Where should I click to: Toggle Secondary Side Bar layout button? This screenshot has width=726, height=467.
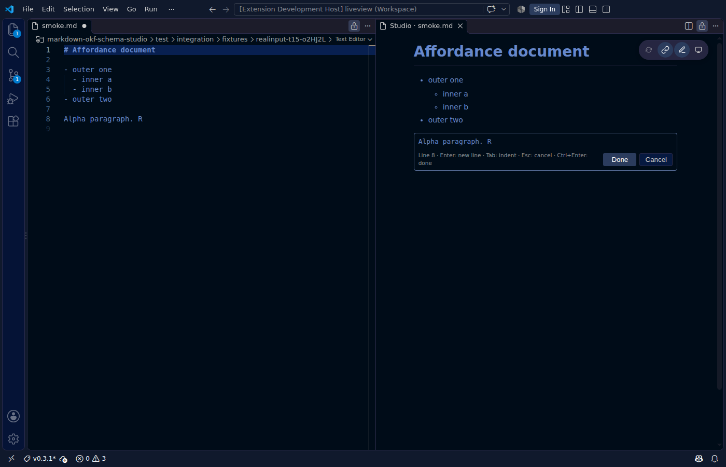tap(606, 9)
